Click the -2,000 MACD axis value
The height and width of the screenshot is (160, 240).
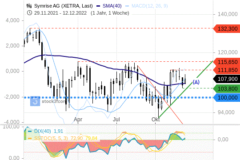pyautogui.click(x=12, y=97)
